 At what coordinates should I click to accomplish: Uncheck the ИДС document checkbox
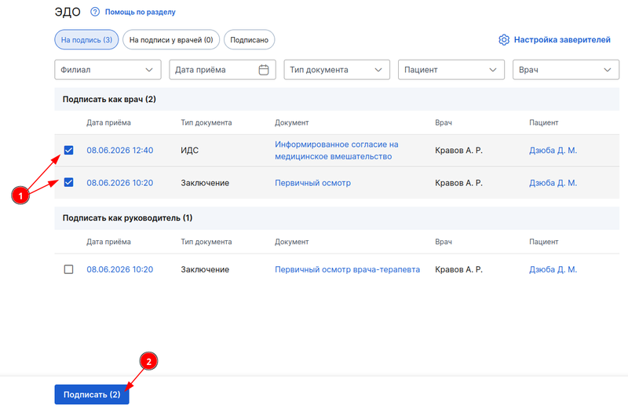69,150
